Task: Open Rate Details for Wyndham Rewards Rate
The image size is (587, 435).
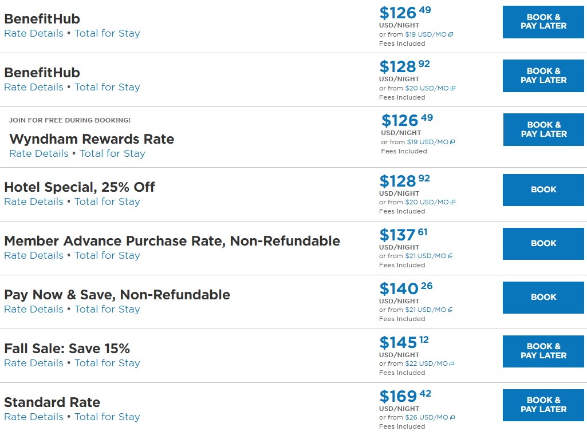Action: pos(39,153)
